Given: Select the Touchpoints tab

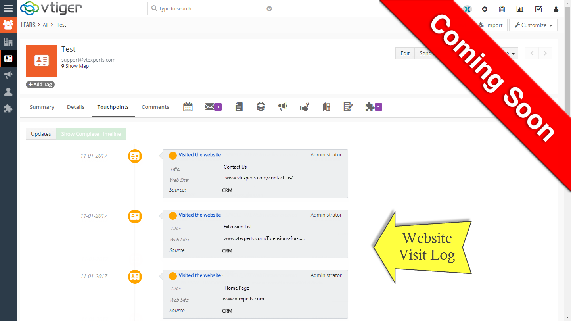Looking at the screenshot, I should coord(113,107).
